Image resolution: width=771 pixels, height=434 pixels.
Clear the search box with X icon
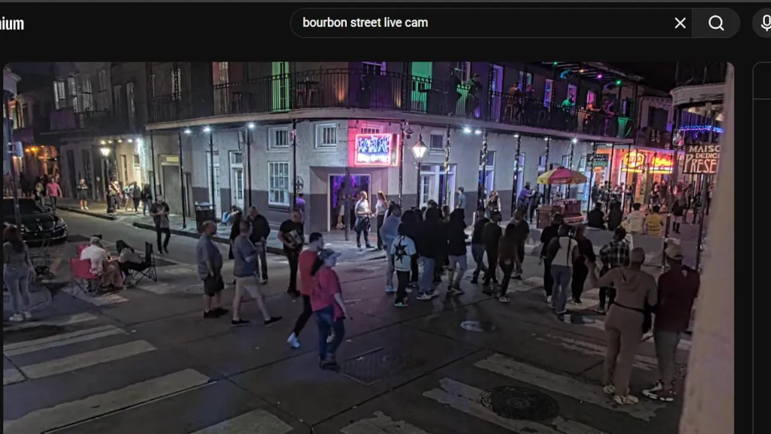[680, 23]
